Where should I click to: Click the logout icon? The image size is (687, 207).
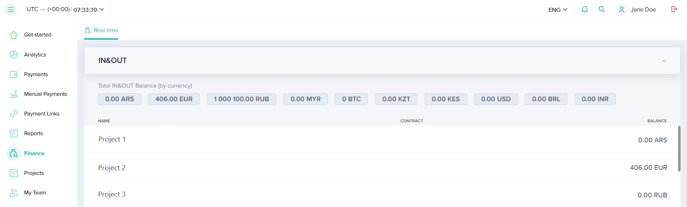click(674, 9)
